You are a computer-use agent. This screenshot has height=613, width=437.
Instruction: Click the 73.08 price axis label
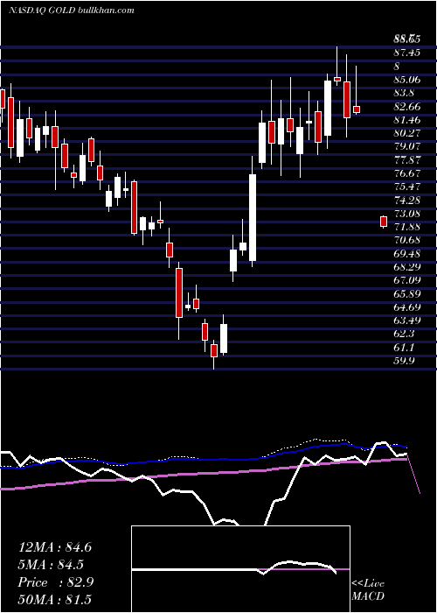pos(407,213)
